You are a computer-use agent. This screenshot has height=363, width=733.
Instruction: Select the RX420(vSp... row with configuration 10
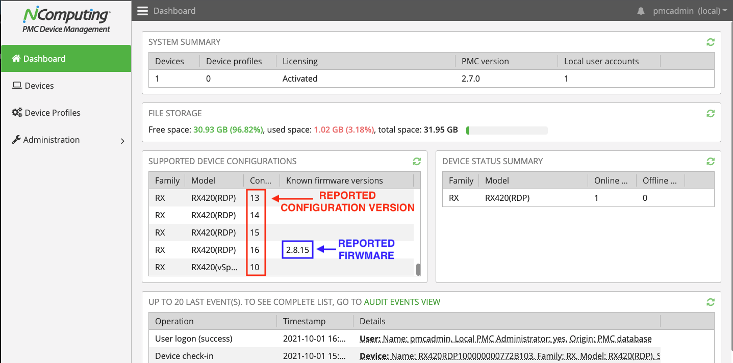click(x=281, y=267)
